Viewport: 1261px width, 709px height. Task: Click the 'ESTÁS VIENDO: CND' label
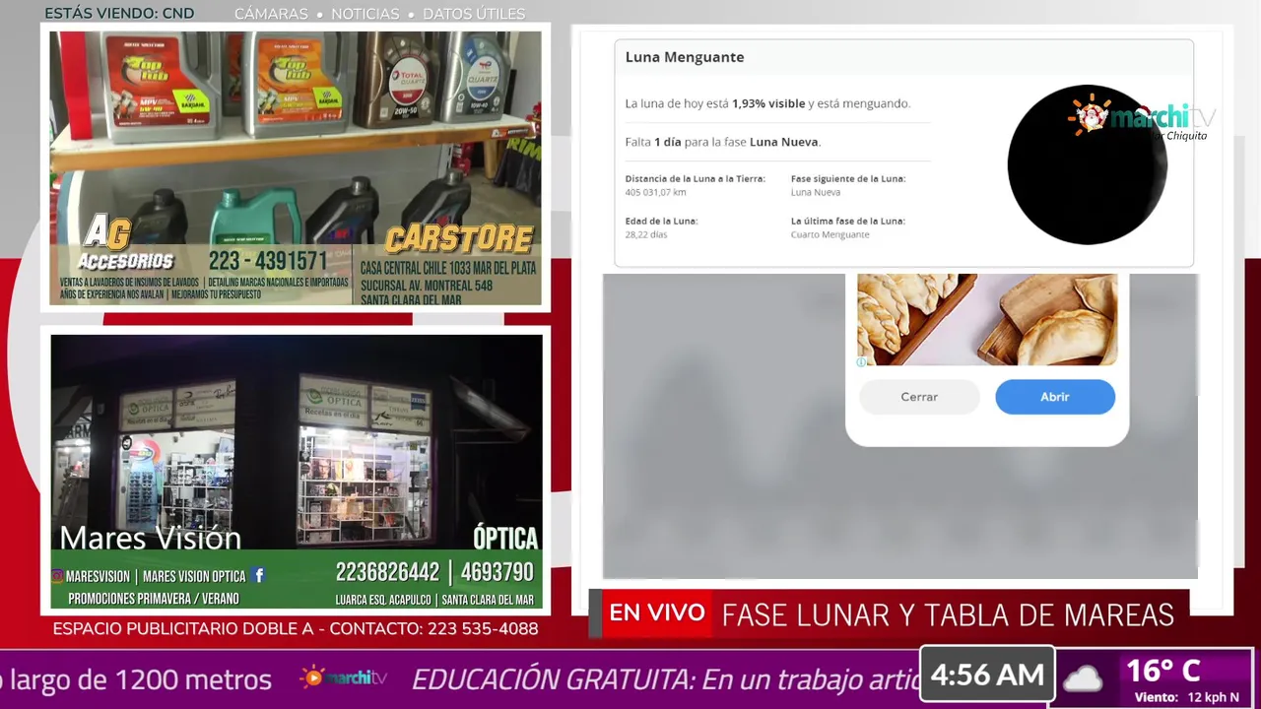pyautogui.click(x=119, y=14)
